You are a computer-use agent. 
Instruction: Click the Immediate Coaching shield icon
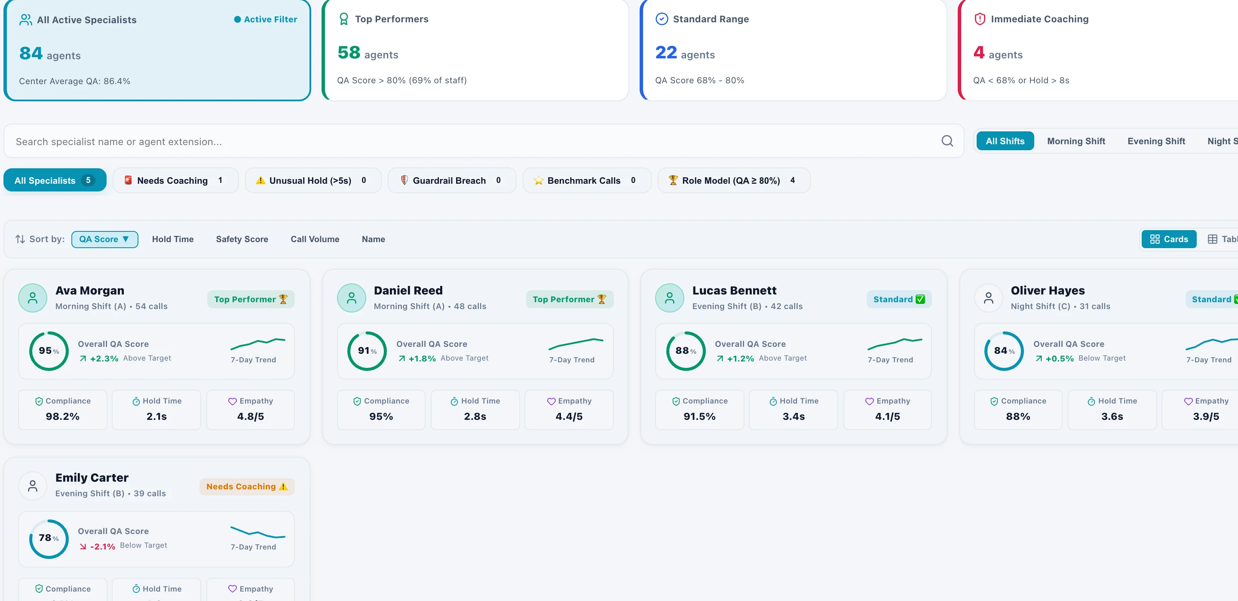click(x=980, y=19)
